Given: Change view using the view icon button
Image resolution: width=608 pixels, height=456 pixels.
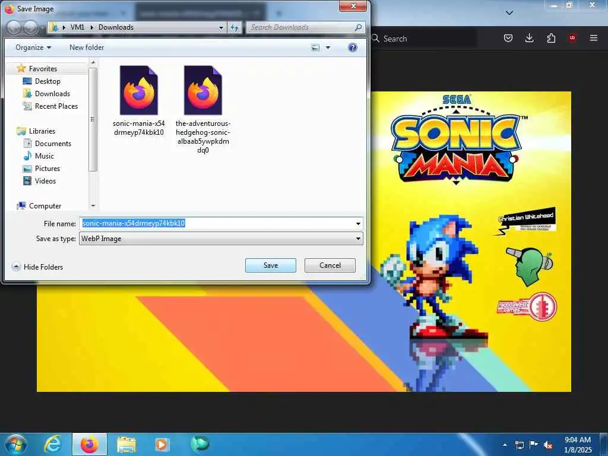Looking at the screenshot, I should [x=315, y=47].
